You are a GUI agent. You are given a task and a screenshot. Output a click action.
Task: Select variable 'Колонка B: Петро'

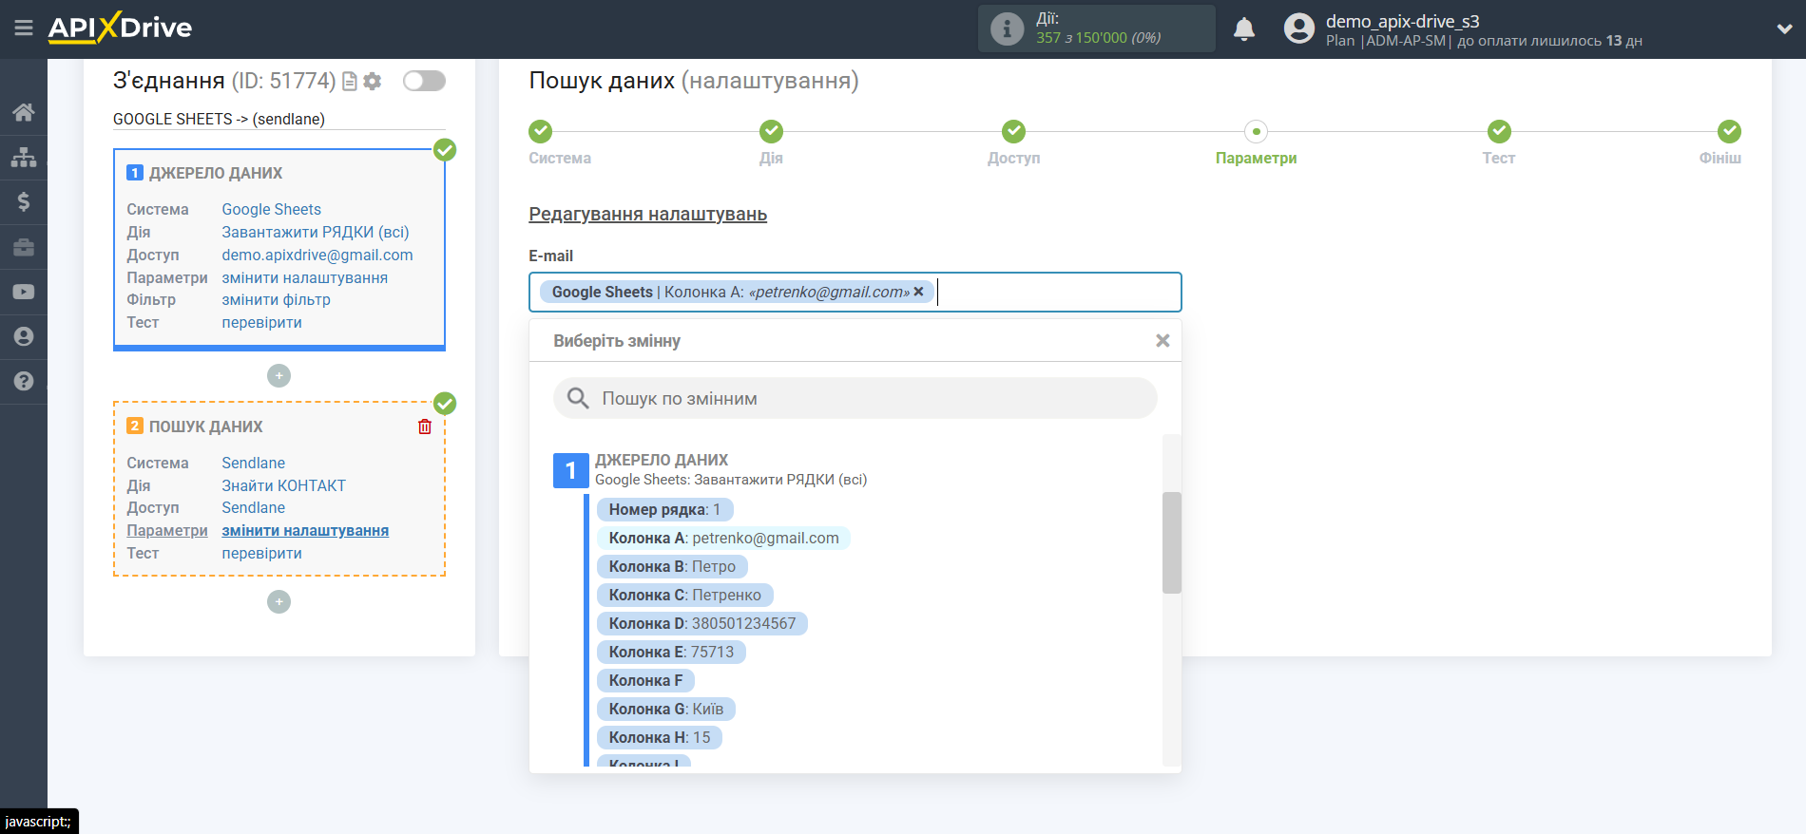(x=672, y=567)
